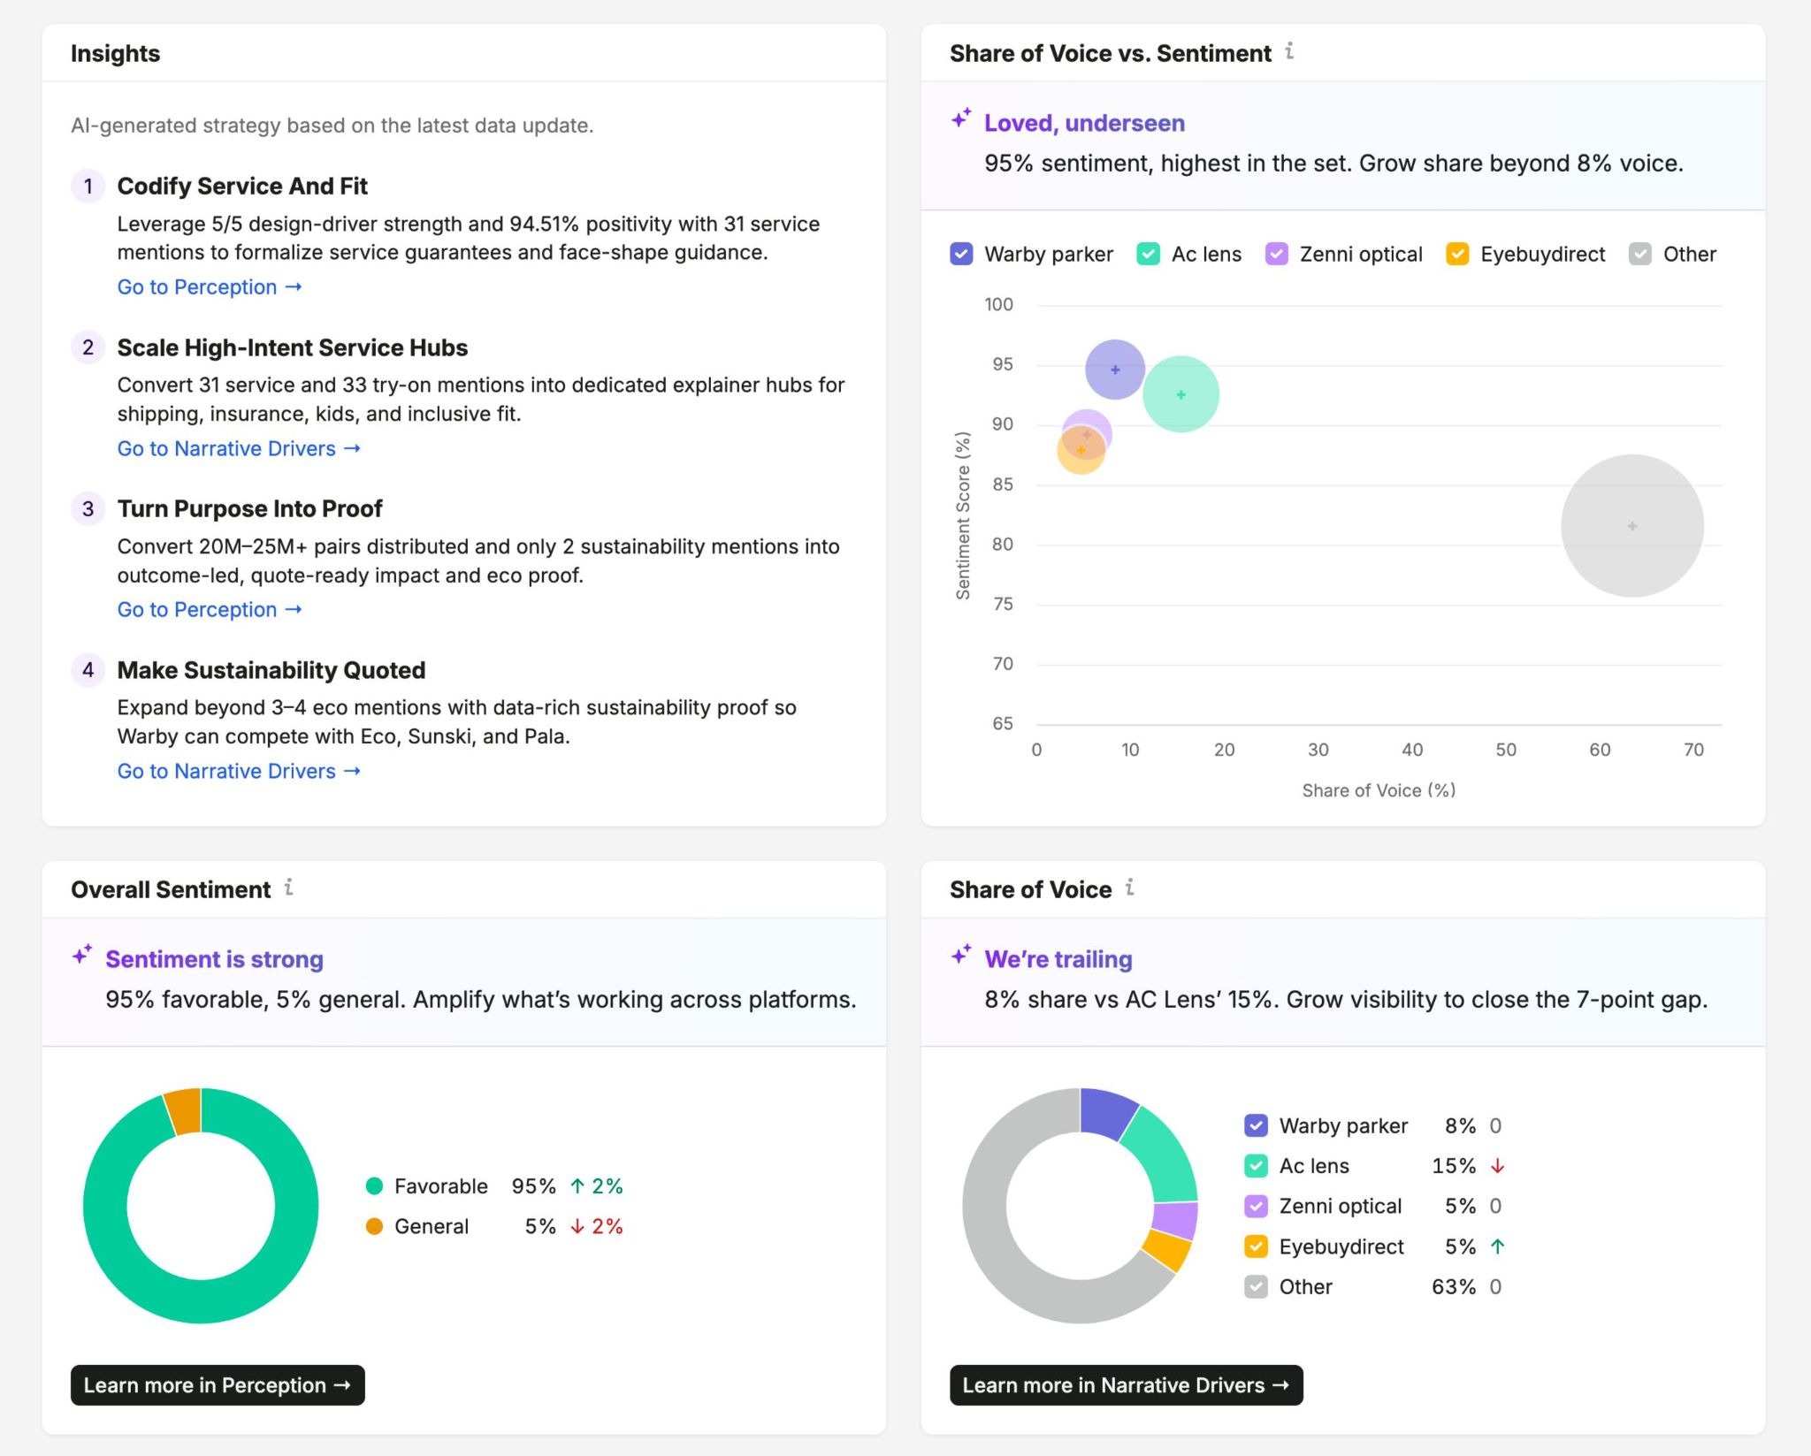The height and width of the screenshot is (1456, 1811).
Task: Uncheck Eyebuydirect in Share of Voice donut legend
Action: tap(1256, 1246)
